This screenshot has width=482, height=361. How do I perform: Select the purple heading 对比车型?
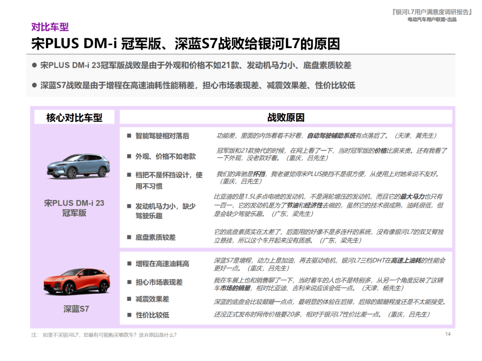50,27
